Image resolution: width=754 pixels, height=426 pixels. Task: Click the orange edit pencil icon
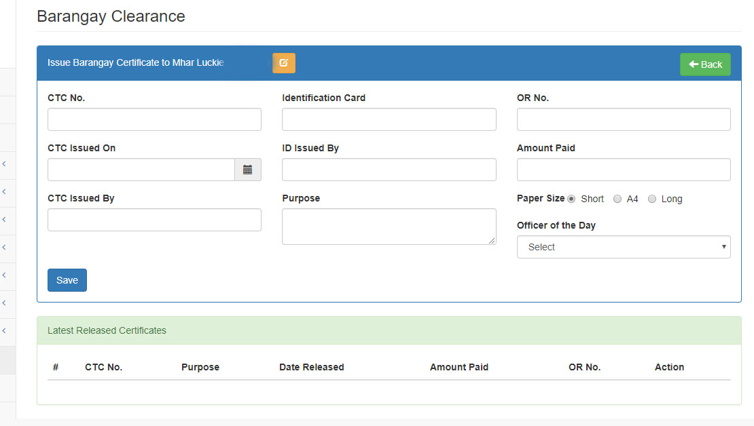click(284, 63)
